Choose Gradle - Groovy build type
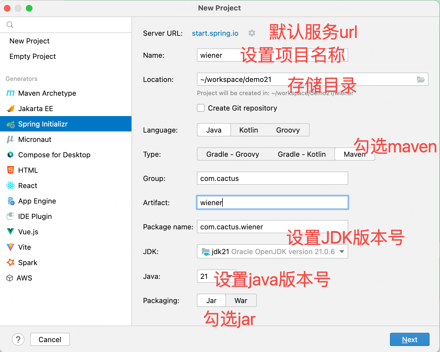Image resolution: width=440 pixels, height=352 pixels. (x=233, y=154)
